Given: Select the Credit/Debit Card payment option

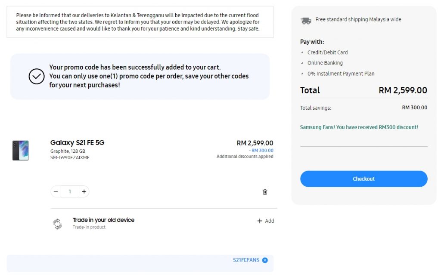Looking at the screenshot, I should click(x=327, y=52).
